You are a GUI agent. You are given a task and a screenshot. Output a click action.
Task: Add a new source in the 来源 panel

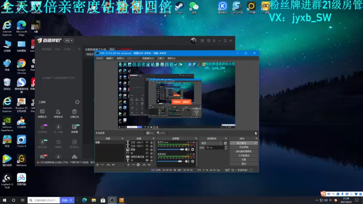(128, 165)
